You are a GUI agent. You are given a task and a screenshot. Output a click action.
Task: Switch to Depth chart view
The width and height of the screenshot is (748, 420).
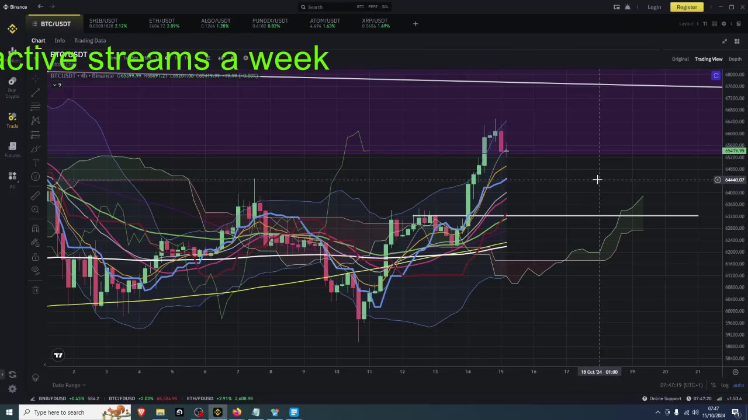click(735, 59)
